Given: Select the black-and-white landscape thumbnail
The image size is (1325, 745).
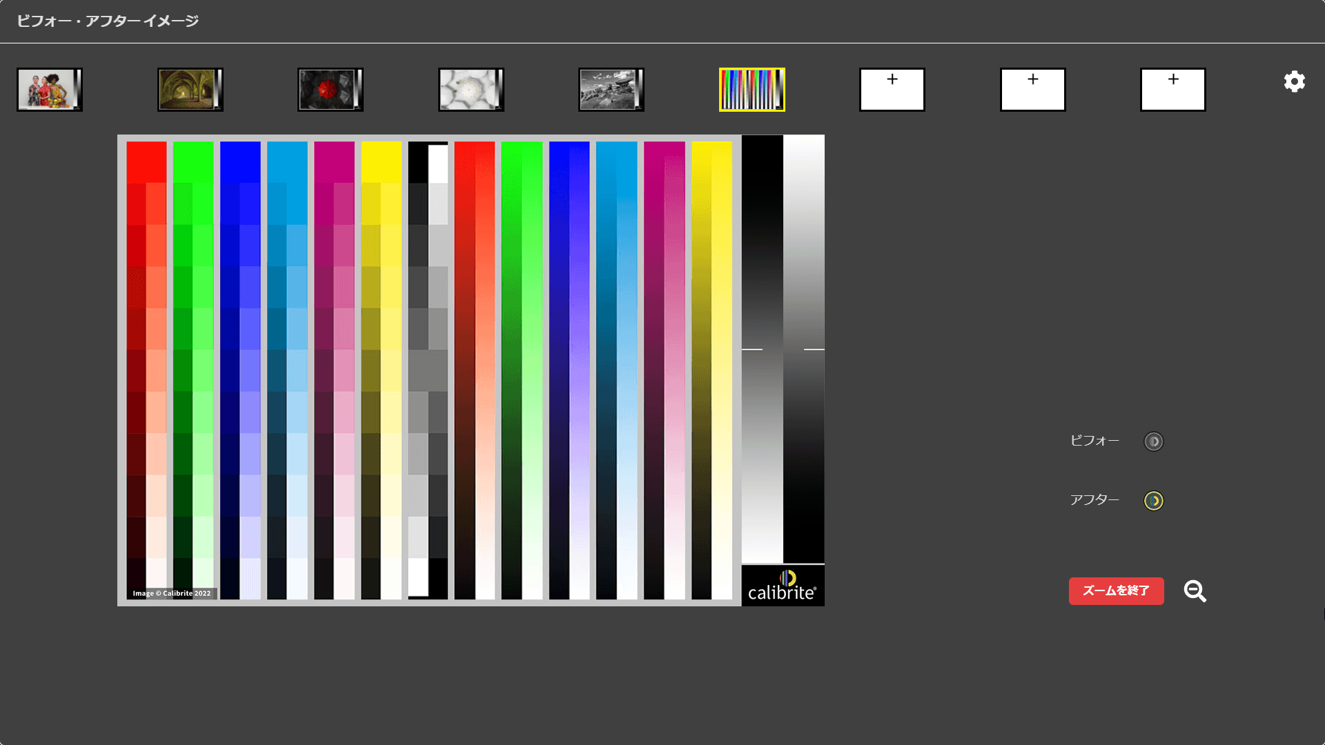Looking at the screenshot, I should click(611, 90).
